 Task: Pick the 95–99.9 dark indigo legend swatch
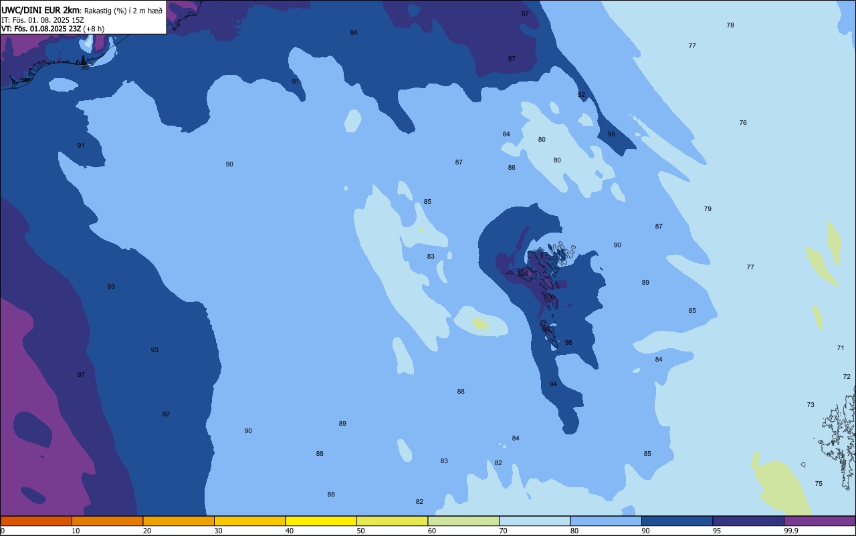pyautogui.click(x=748, y=521)
